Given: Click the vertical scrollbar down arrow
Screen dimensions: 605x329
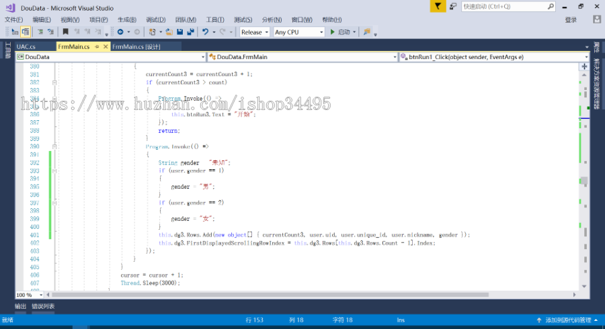Looking at the screenshot, I should point(584,286).
